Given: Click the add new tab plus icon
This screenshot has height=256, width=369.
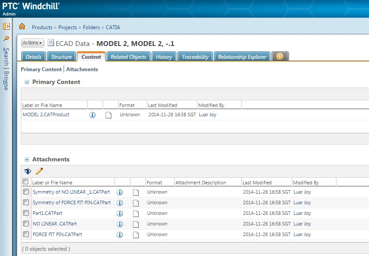Looking at the screenshot, I should tap(280, 56).
